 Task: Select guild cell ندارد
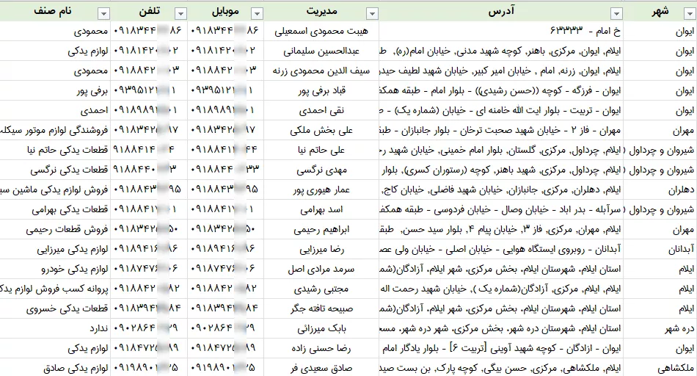[x=55, y=328]
